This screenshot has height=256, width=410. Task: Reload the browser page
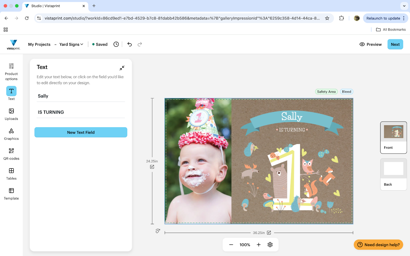pyautogui.click(x=27, y=18)
